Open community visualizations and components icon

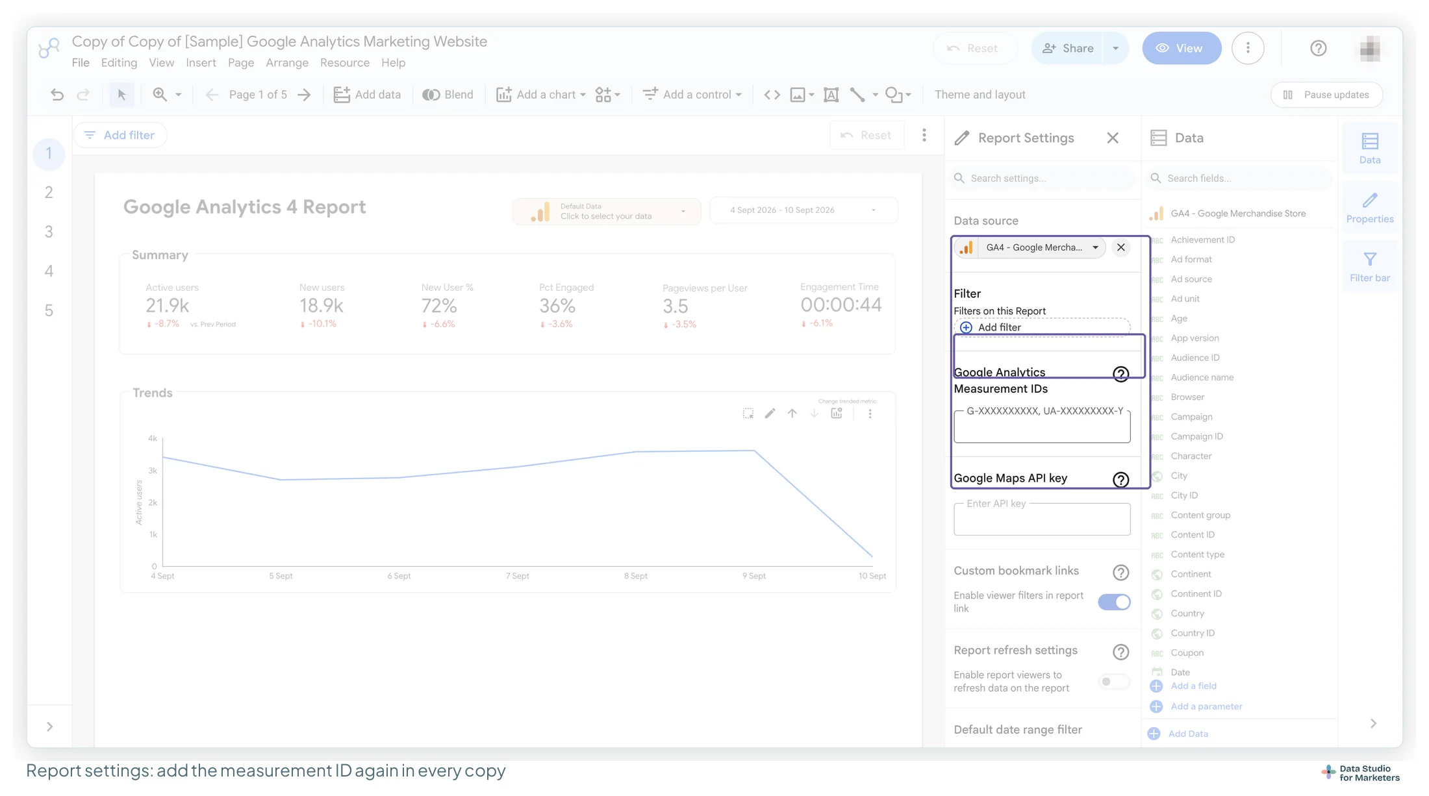click(x=603, y=95)
